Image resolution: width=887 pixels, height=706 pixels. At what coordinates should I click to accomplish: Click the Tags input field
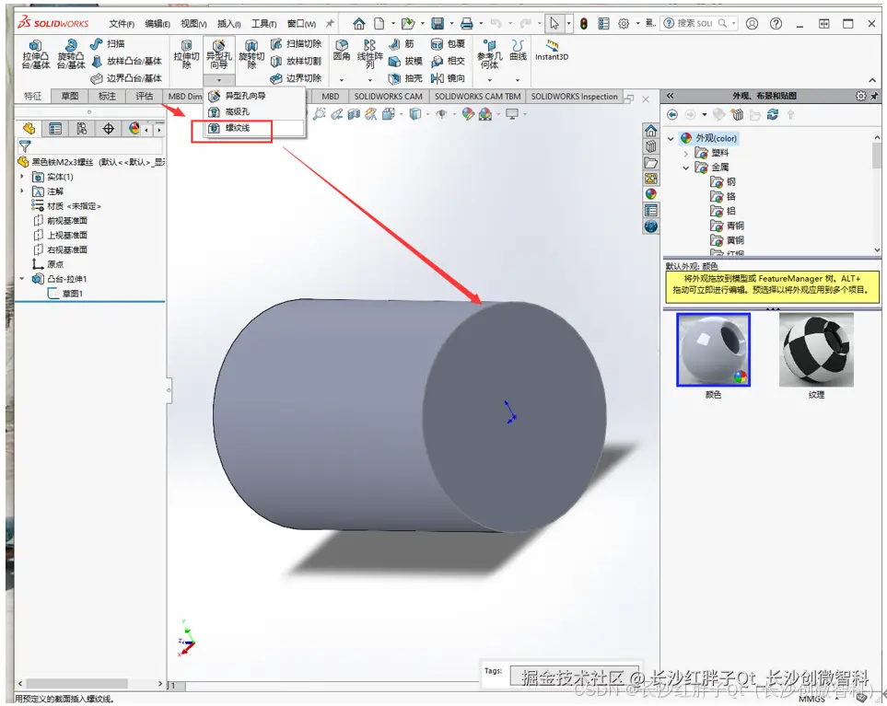point(574,675)
